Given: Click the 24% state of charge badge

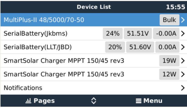Looking at the screenshot, I should (113, 34).
